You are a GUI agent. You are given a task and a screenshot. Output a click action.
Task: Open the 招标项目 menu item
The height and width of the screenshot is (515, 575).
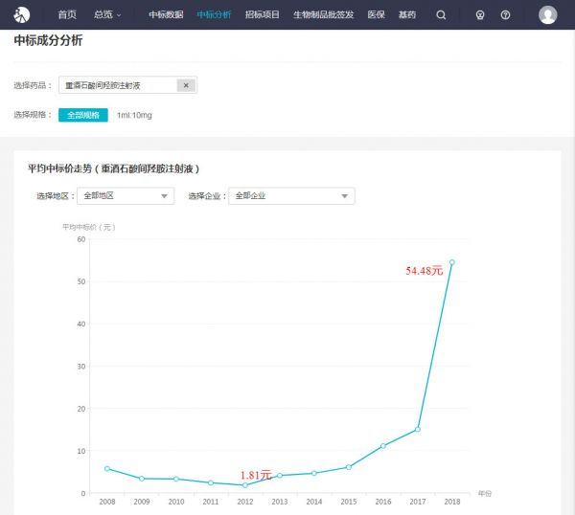pyautogui.click(x=262, y=15)
